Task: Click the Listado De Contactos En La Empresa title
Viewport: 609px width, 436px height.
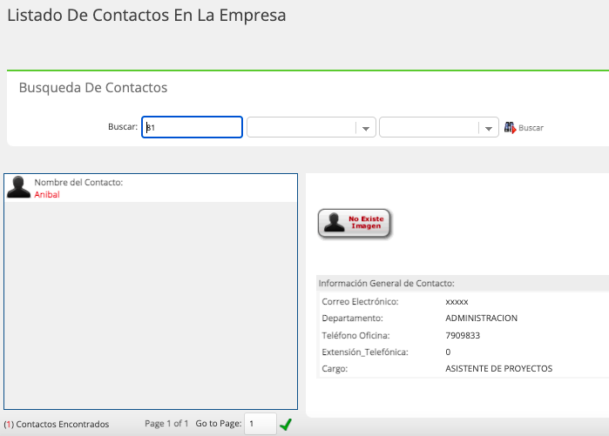Action: tap(146, 15)
